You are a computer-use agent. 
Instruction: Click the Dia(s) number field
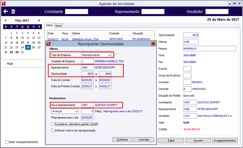click(x=87, y=111)
